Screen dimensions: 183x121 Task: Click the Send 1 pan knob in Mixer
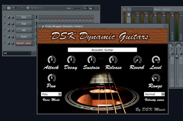point(181,53)
